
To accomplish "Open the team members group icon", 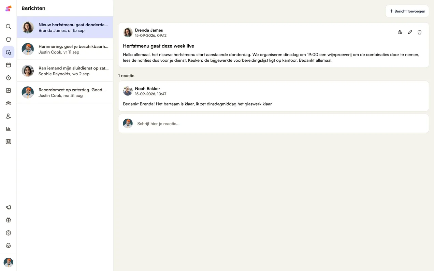I will click(9, 103).
